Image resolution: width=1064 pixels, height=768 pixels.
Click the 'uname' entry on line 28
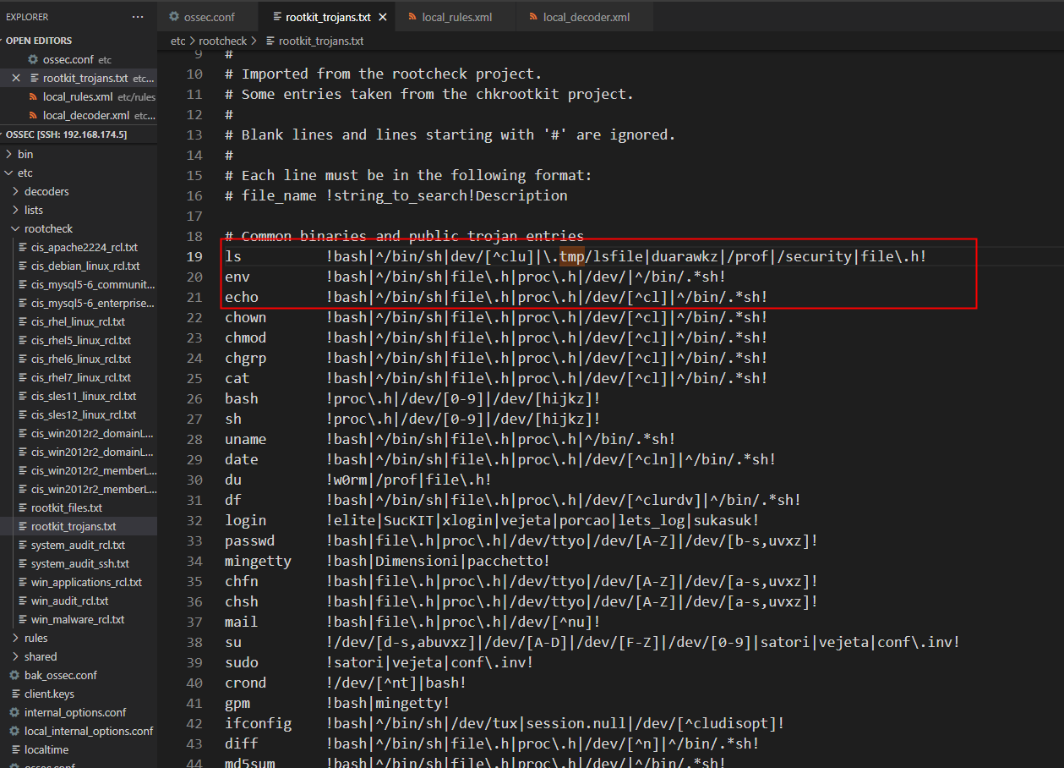[x=246, y=439]
